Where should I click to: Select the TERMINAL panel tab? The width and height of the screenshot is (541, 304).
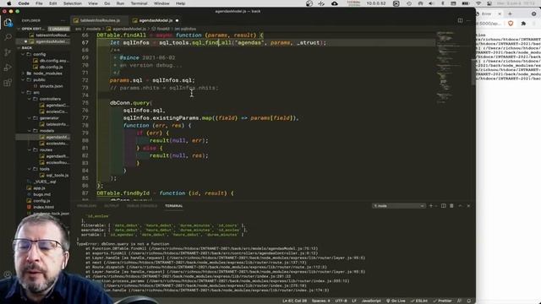click(x=173, y=206)
